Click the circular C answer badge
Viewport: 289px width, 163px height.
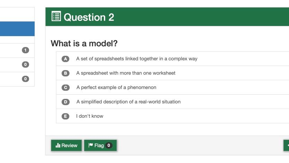[x=65, y=88]
